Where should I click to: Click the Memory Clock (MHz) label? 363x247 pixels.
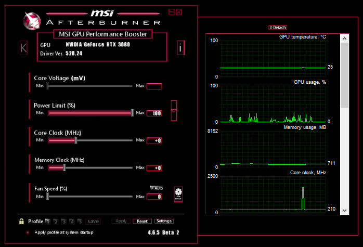tap(59, 160)
